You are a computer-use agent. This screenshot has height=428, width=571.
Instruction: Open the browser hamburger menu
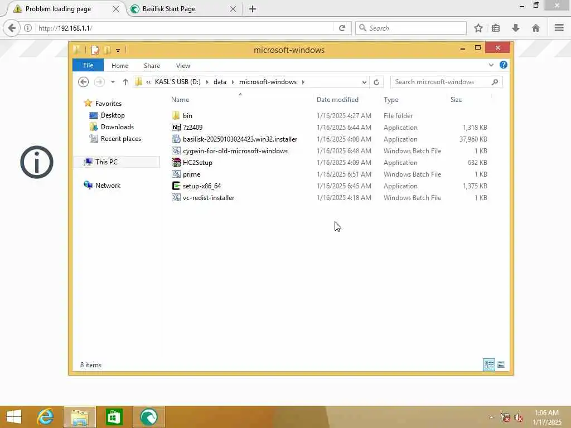(x=559, y=28)
